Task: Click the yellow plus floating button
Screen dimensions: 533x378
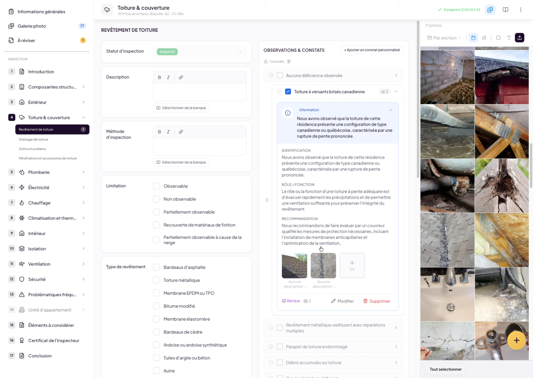Action: tap(516, 341)
